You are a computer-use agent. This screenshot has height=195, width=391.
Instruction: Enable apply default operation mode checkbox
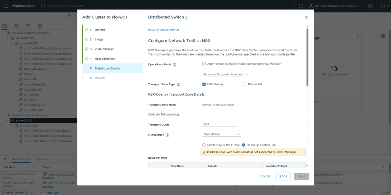pos(204,64)
